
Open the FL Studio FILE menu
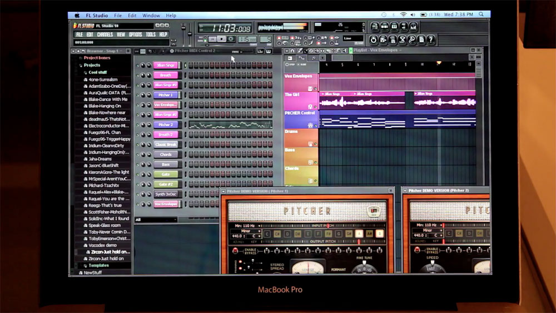point(79,34)
